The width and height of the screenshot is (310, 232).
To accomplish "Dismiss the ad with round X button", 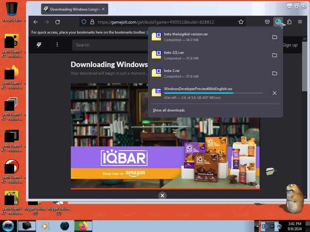I will click(x=162, y=195).
